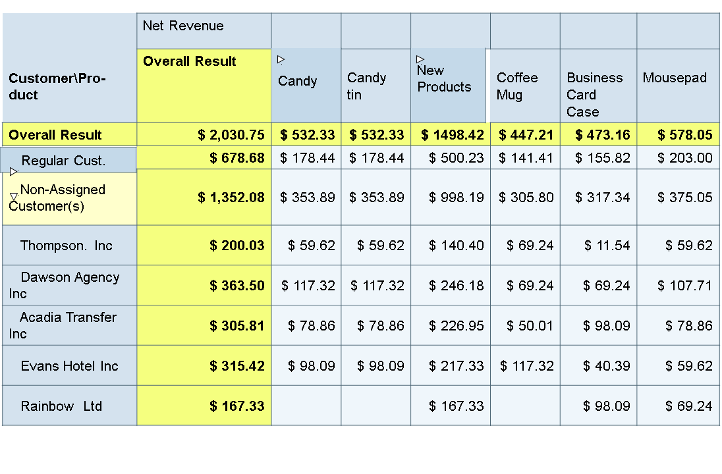Expand the New Products hierarchy triangle
Image resolution: width=722 pixels, height=474 pixels.
pos(420,60)
